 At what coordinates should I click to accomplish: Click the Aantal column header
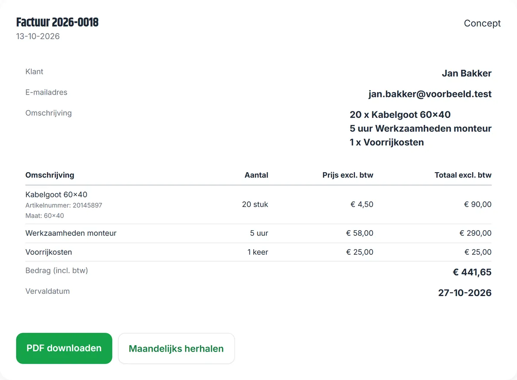pos(256,175)
